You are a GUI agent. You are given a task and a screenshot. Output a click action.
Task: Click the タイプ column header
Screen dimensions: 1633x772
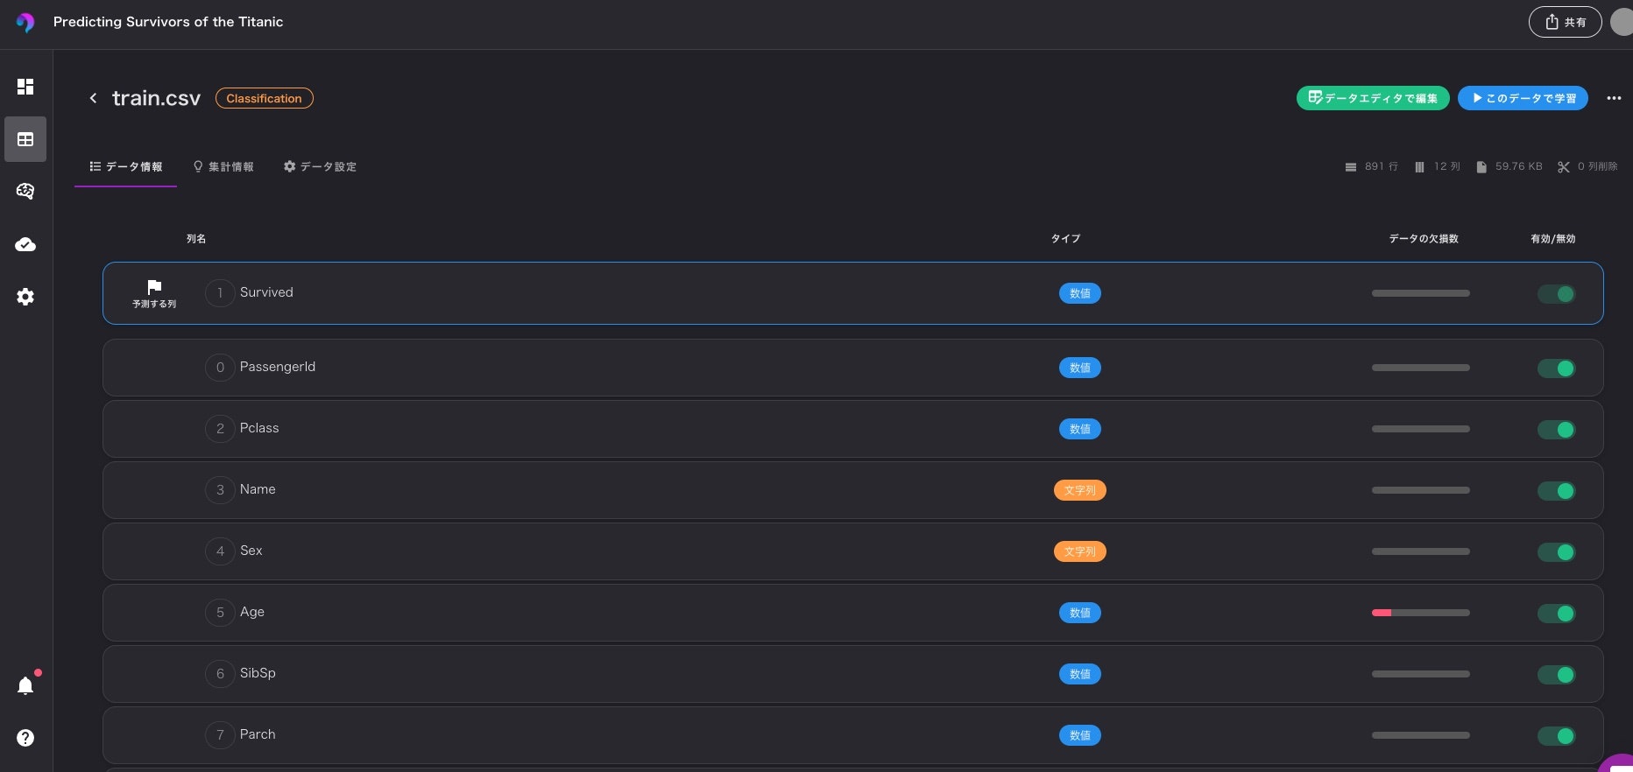pos(1065,239)
